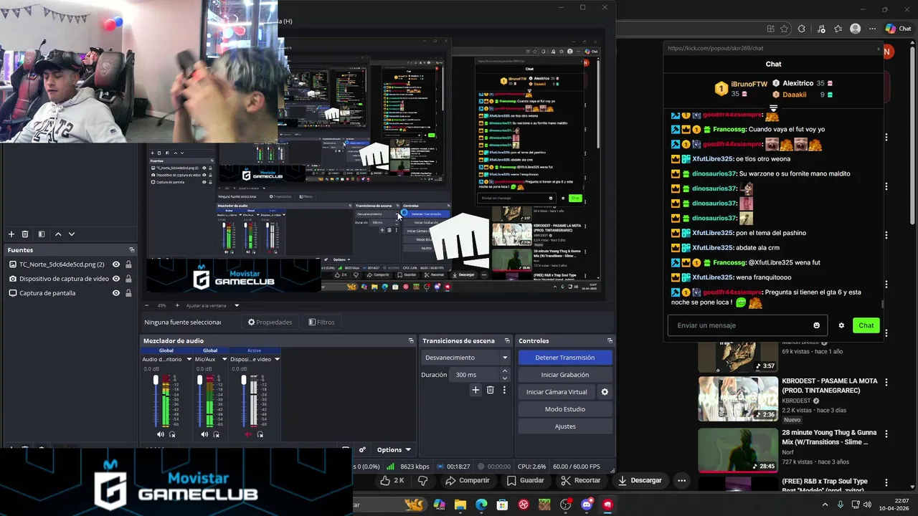Open browser settings and more ellipsis menu
The height and width of the screenshot is (516, 918).
(x=872, y=29)
